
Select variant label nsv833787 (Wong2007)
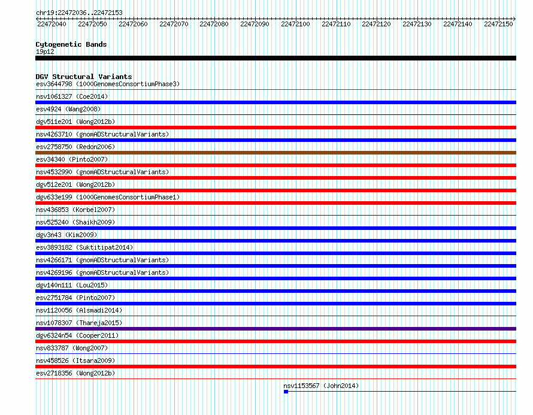pyautogui.click(x=72, y=348)
